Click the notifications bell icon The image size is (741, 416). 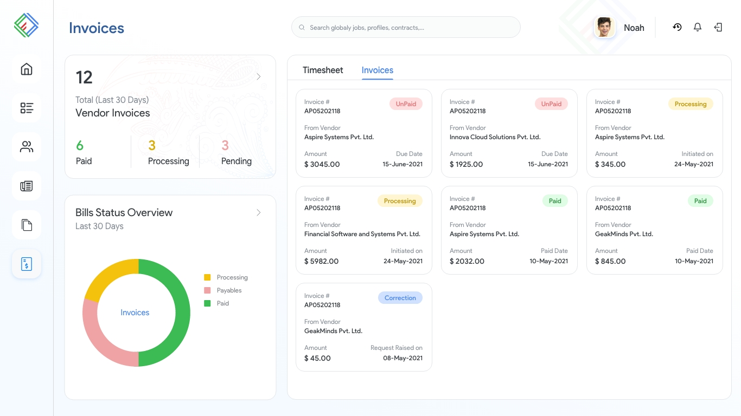698,27
